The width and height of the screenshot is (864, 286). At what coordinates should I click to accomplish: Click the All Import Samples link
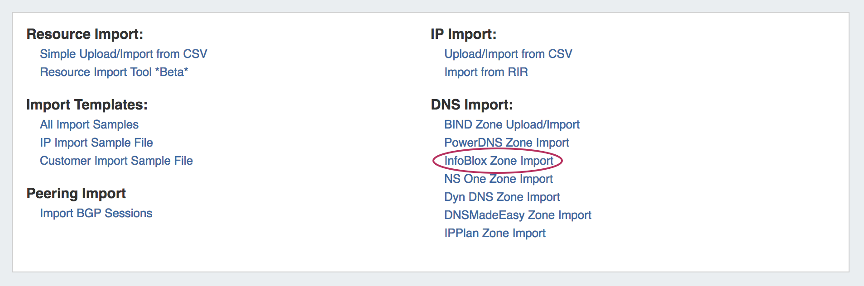pos(89,124)
